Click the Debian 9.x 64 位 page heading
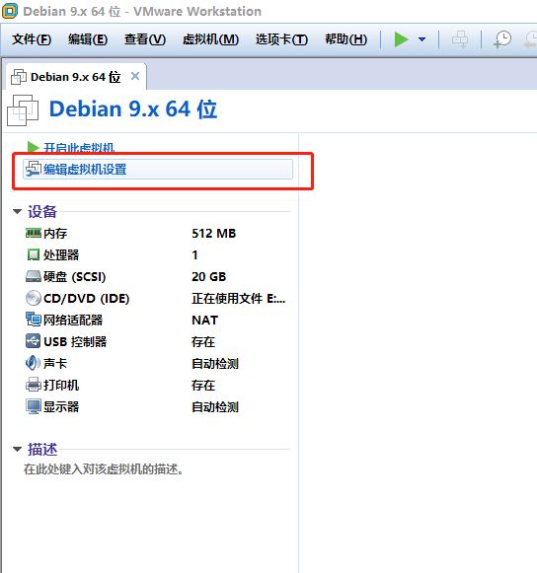537x573 pixels. tap(133, 108)
